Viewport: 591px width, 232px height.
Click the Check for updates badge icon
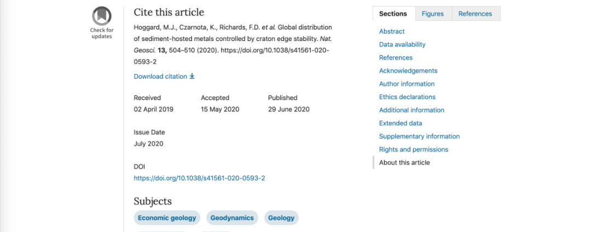102,16
